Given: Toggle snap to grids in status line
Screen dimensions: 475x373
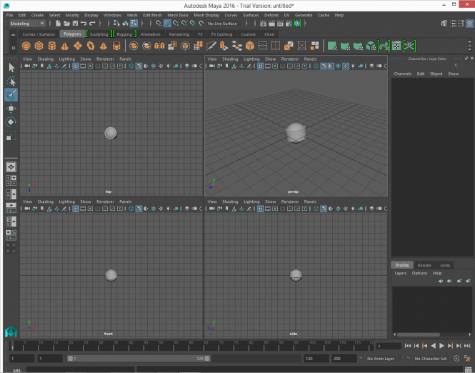Looking at the screenshot, I should [x=159, y=24].
